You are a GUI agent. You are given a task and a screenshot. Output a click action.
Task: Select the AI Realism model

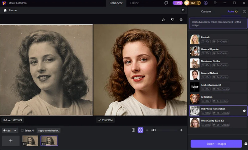point(218,99)
